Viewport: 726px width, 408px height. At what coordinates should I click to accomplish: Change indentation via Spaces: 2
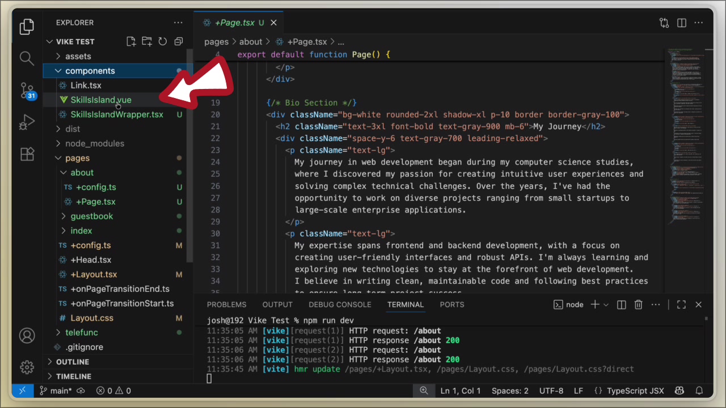coord(509,390)
